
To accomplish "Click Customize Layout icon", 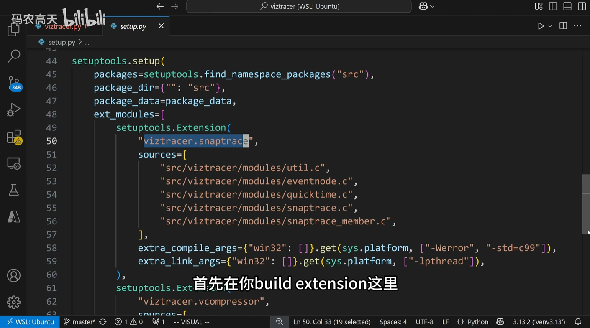I will [539, 6].
